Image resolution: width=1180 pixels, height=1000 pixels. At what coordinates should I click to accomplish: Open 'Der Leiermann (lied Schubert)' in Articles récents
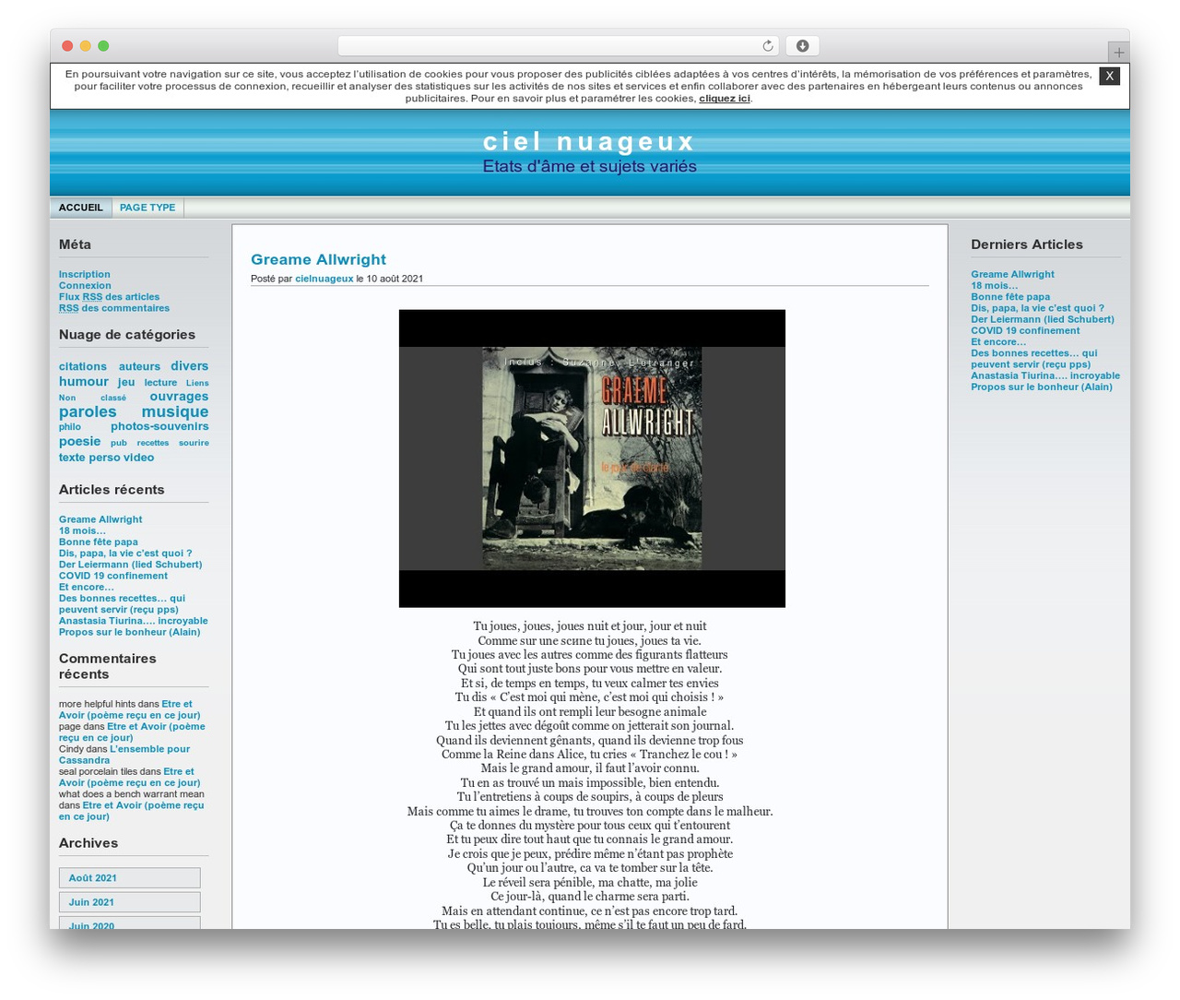click(131, 565)
